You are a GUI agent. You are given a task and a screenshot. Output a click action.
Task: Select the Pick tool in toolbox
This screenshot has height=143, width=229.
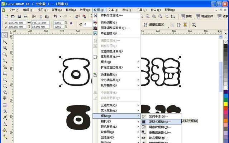(x=5, y=35)
